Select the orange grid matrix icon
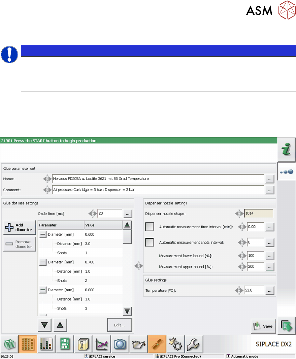296x359 pixels. point(28,344)
